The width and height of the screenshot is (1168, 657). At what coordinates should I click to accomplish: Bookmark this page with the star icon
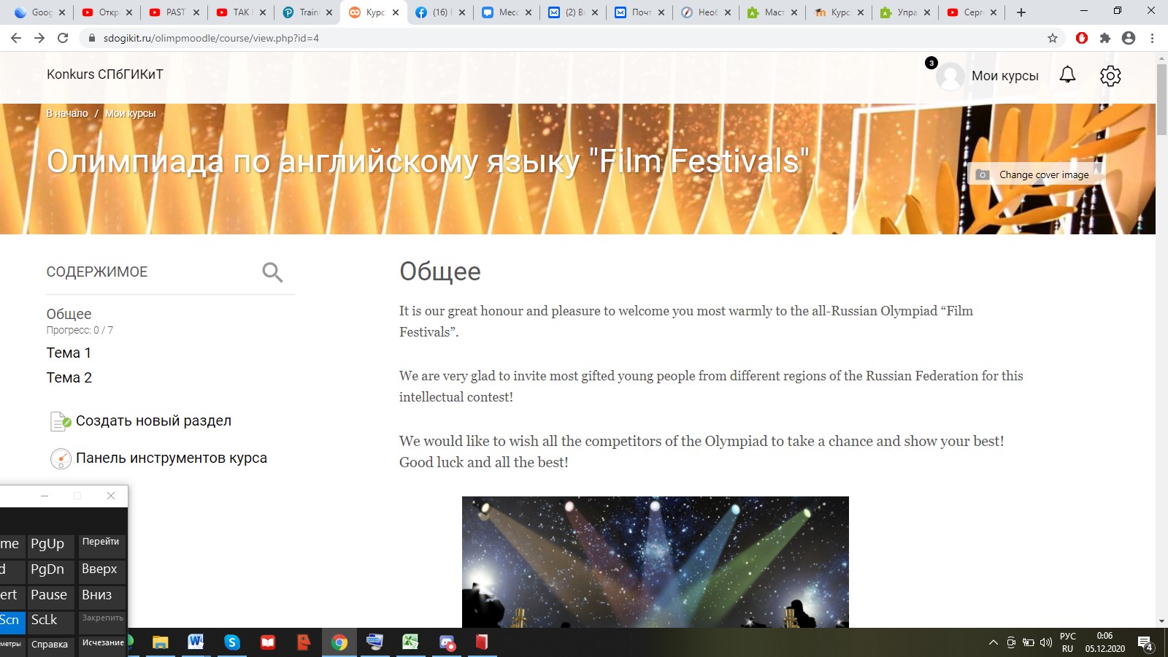point(1053,38)
